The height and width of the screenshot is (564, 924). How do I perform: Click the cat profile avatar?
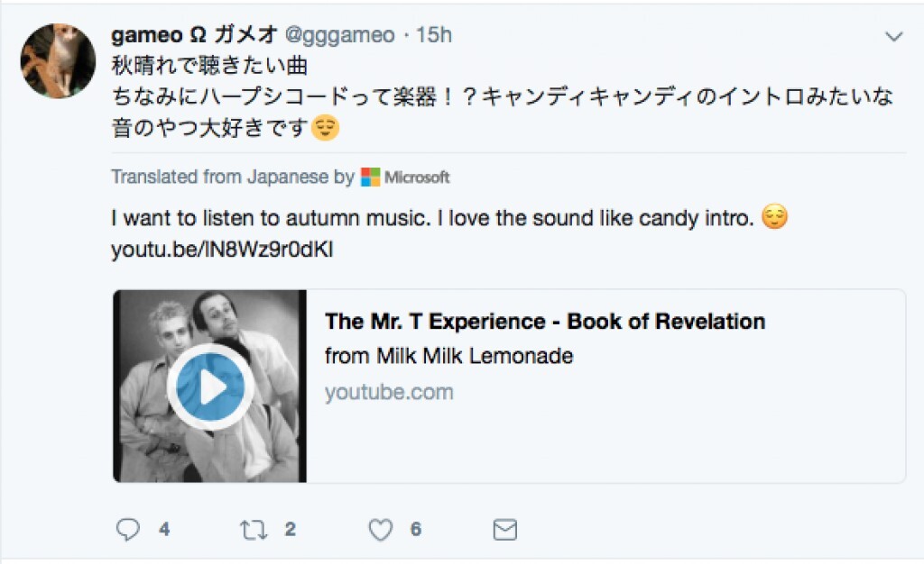pyautogui.click(x=58, y=60)
